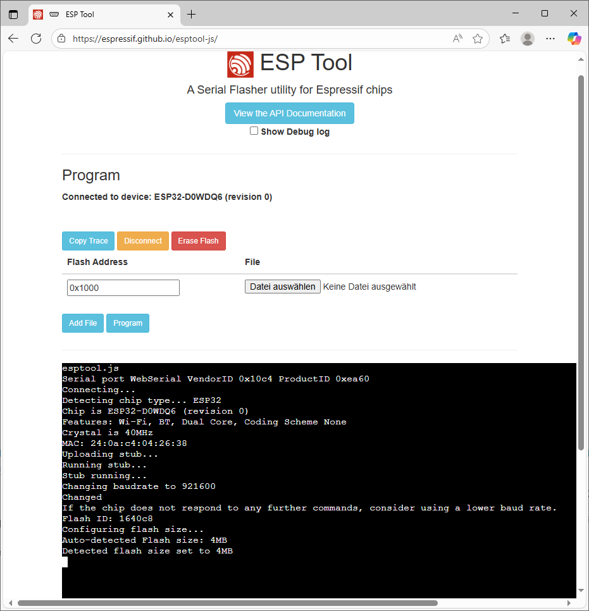Open the favorites list icon
The height and width of the screenshot is (611, 589).
point(505,39)
